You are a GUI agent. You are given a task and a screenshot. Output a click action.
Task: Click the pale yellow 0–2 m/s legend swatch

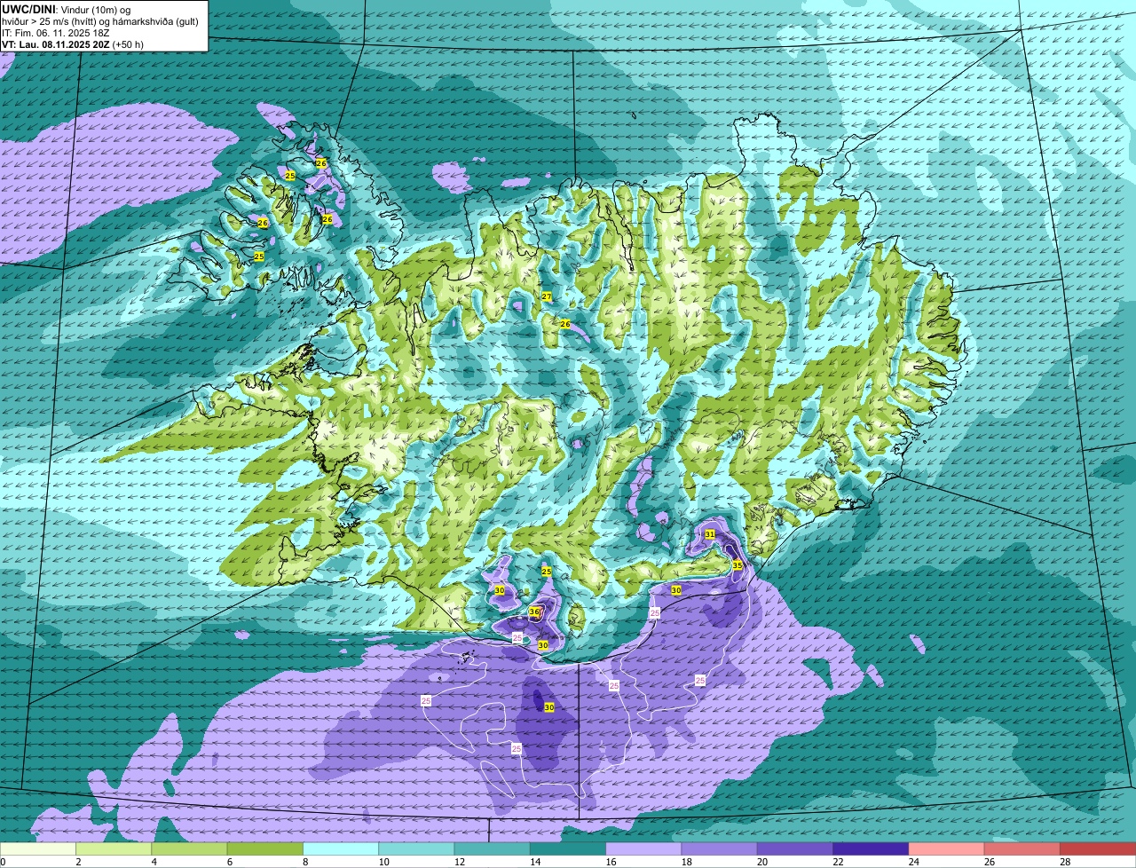(x=38, y=848)
